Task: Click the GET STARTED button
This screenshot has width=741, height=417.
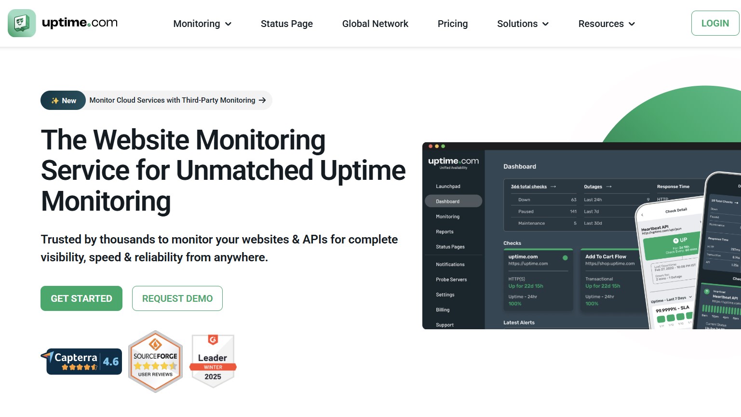Action: coord(81,298)
